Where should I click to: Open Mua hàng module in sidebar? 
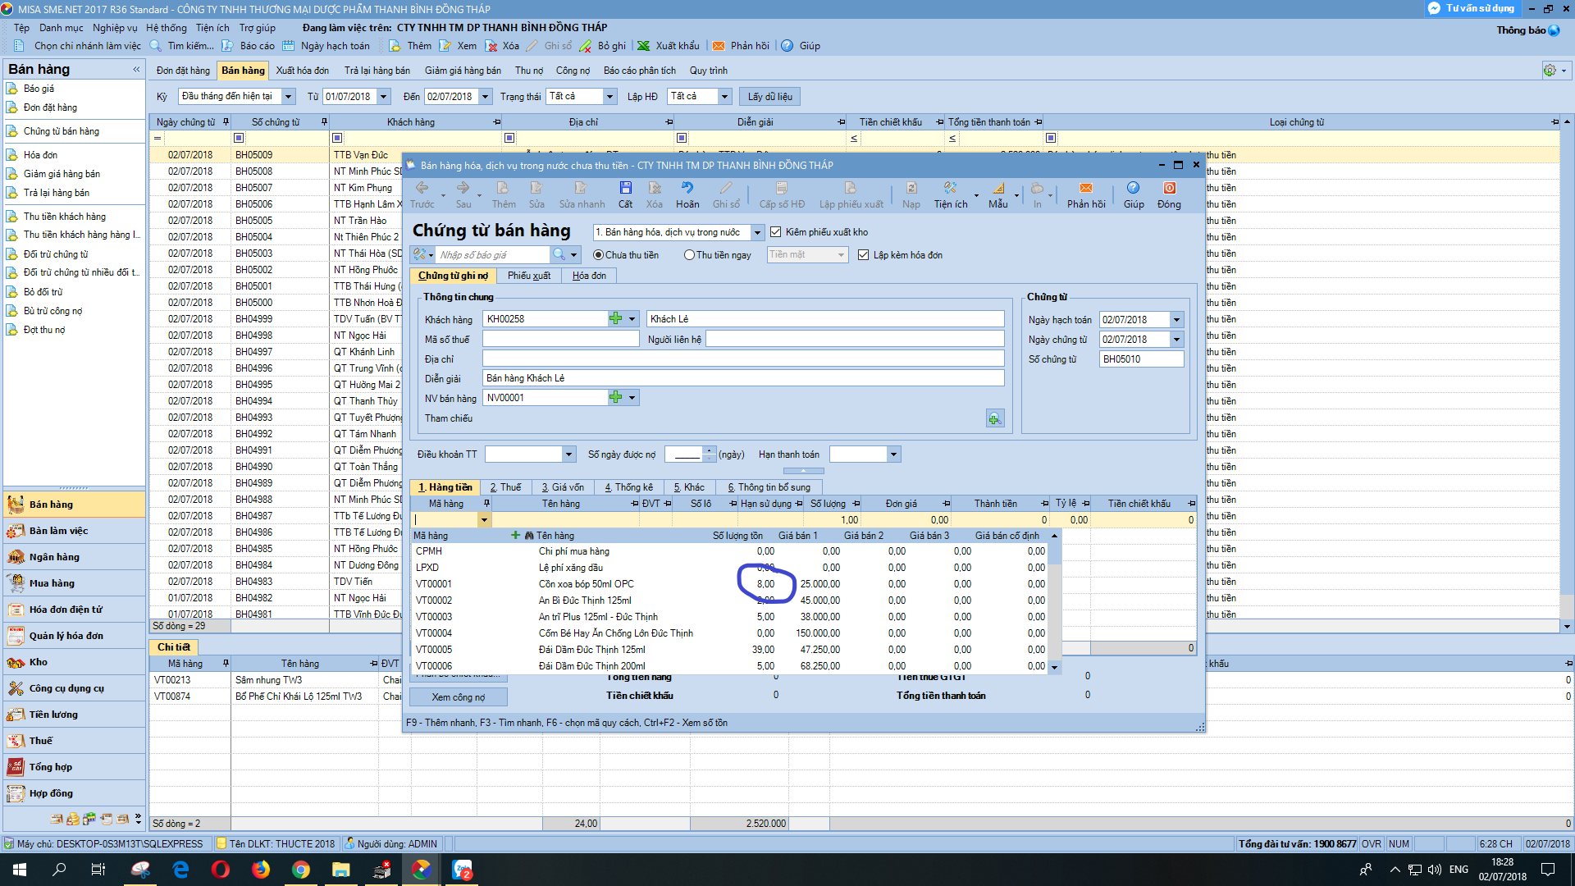pos(74,583)
